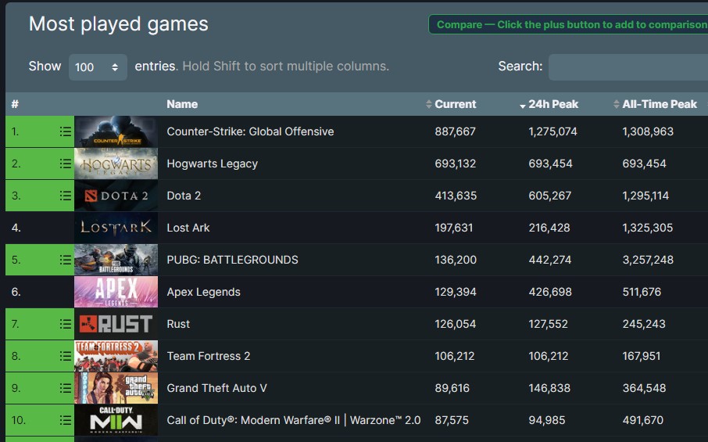
Task: Click all-time peak value 1,325,305
Action: tap(648, 228)
